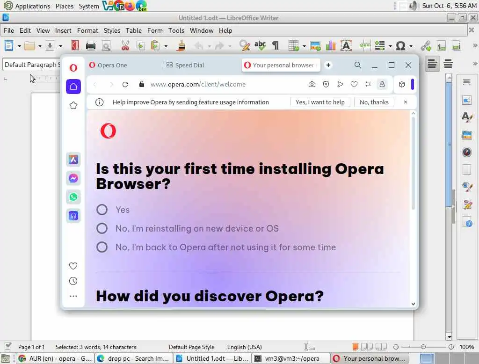Screen dimensions: 479x364
Task: Toggle Writer left-align paragraph button
Action: click(432, 64)
